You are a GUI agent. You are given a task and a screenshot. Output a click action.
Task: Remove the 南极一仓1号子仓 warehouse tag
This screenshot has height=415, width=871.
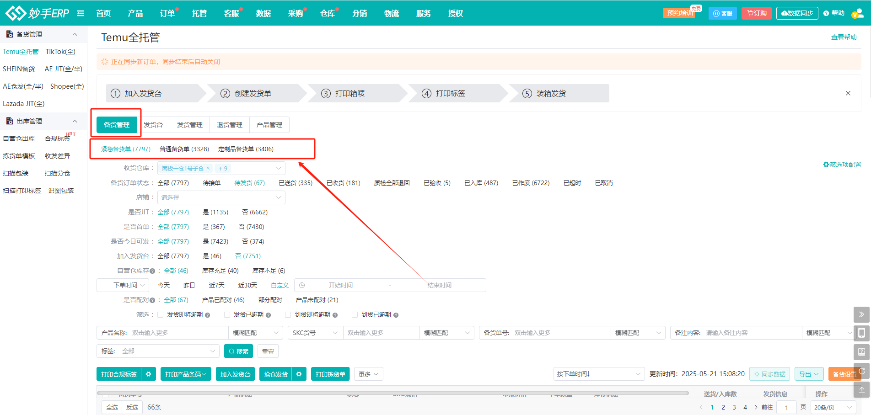[208, 168]
